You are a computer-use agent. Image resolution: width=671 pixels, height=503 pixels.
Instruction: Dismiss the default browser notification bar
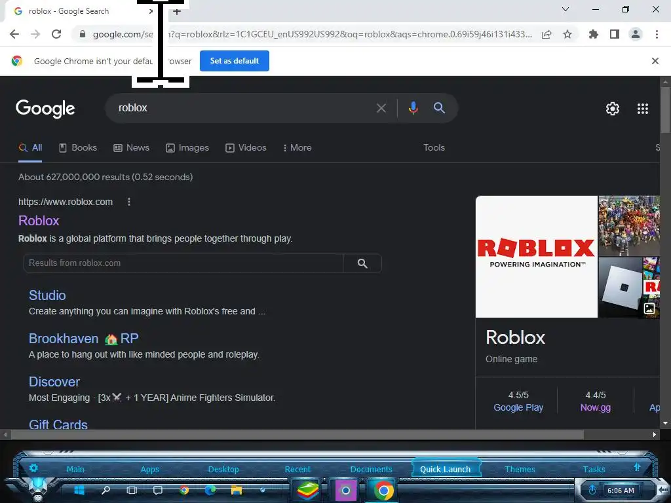(x=655, y=61)
